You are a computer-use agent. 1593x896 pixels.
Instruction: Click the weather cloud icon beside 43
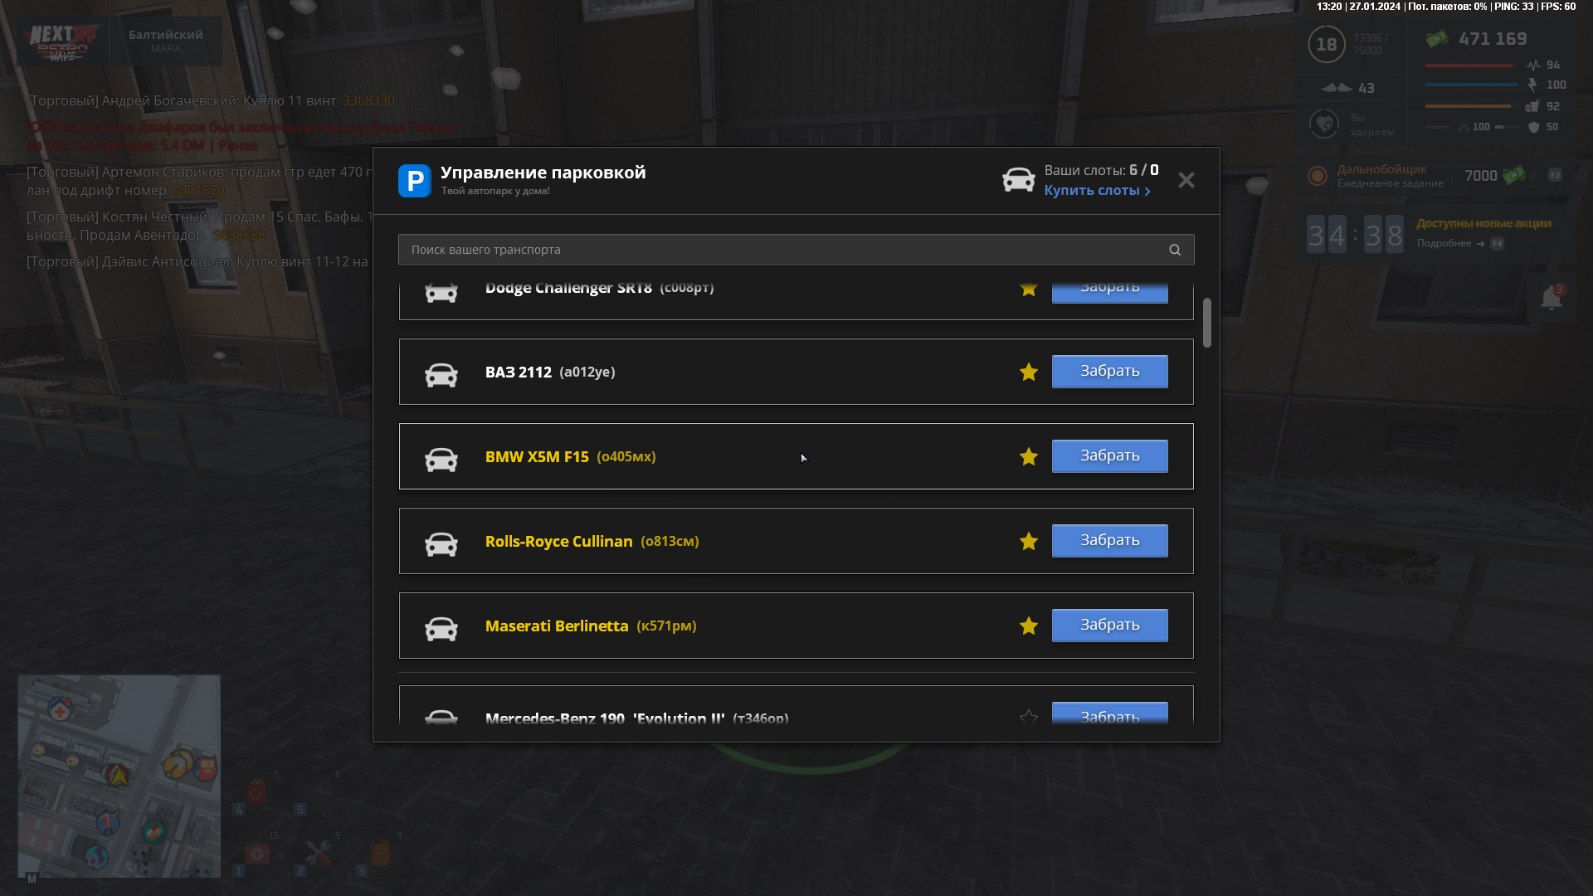click(x=1337, y=88)
